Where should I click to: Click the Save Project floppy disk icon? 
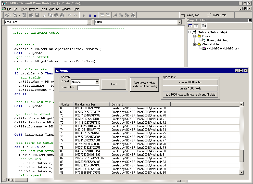(x=37, y=15)
